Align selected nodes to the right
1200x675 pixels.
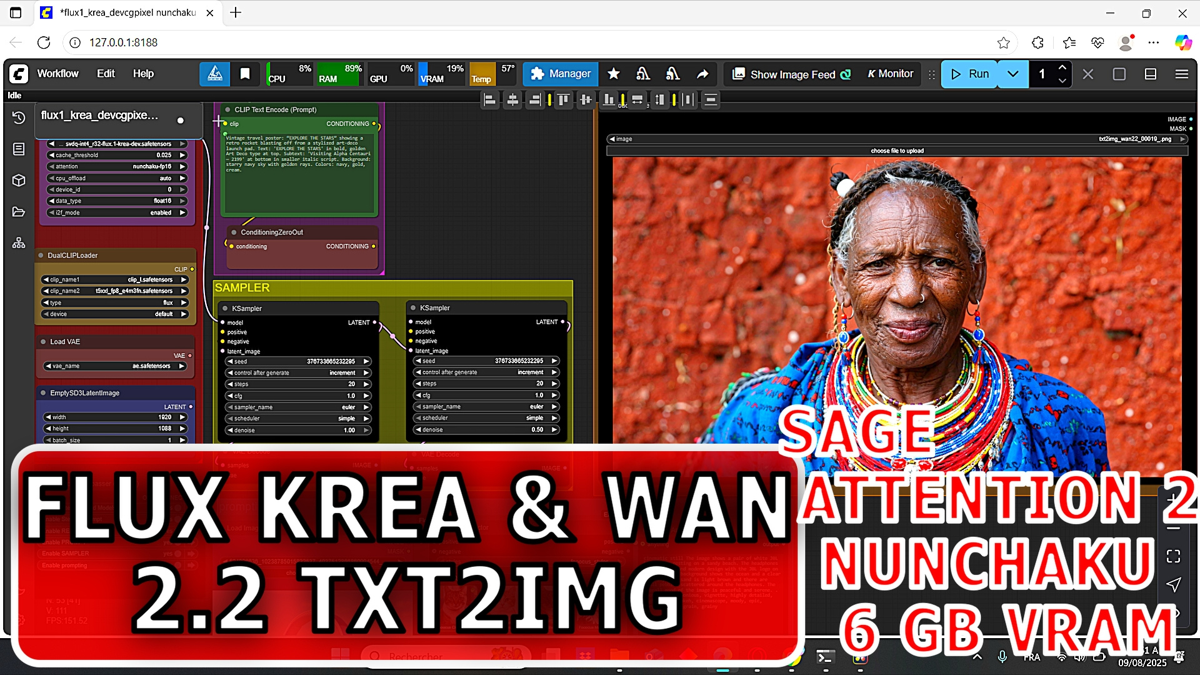[534, 99]
